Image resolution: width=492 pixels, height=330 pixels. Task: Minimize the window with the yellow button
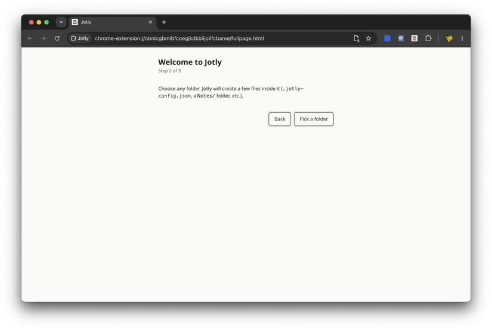(39, 22)
